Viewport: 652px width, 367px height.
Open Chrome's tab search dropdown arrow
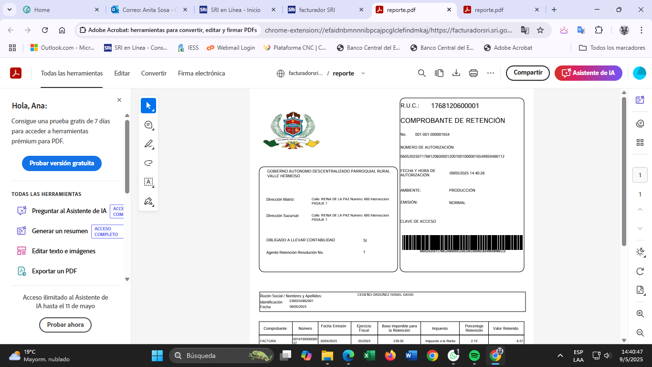[x=10, y=10]
